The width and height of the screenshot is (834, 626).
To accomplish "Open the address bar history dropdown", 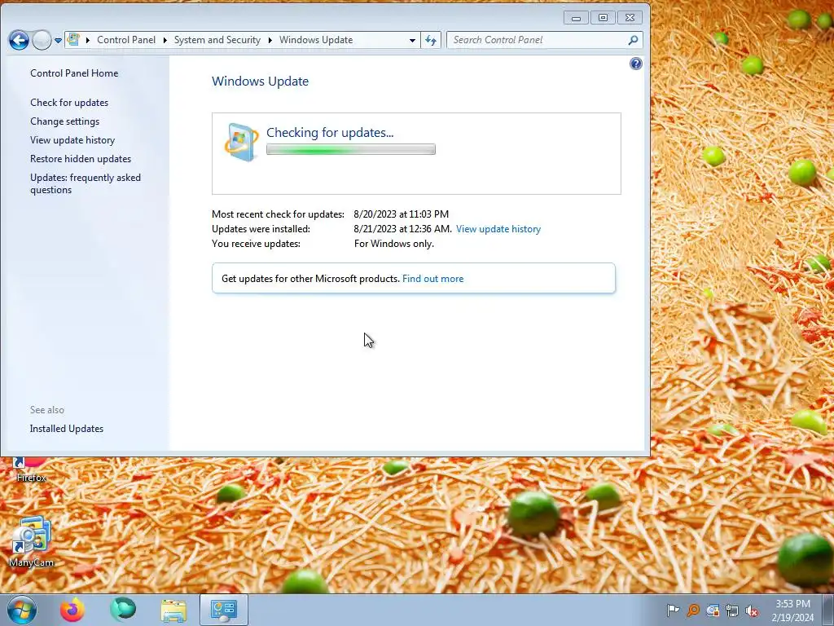I will [x=412, y=40].
